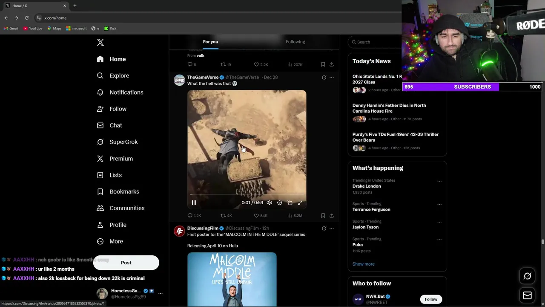Like TheGameVerse post (84K)
The image size is (545, 307).
pos(261,216)
